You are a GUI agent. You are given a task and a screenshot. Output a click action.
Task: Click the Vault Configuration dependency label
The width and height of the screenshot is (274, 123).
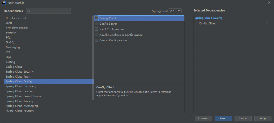coord(112,29)
